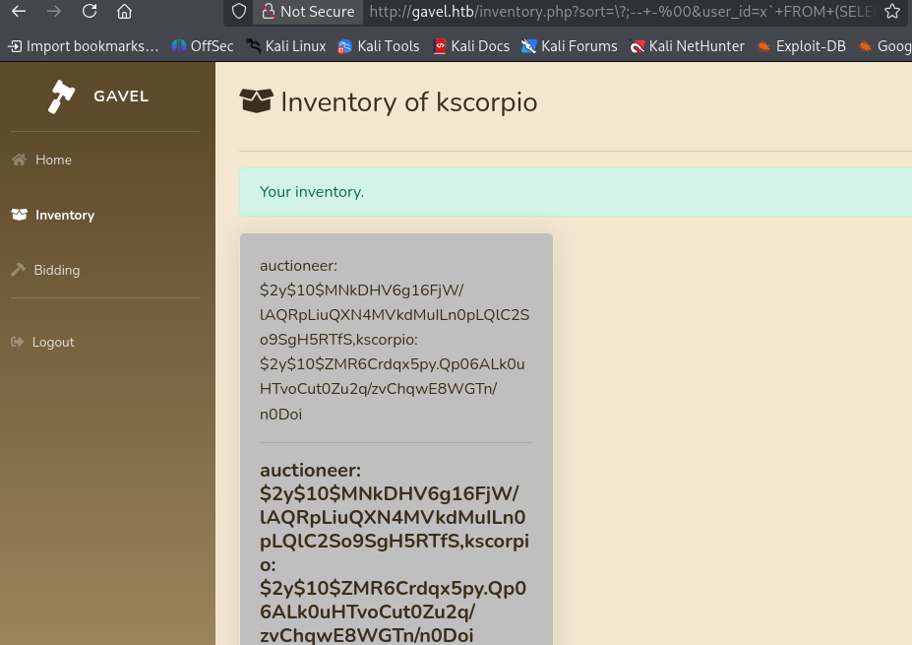Click the GAVEL gavel logo icon

click(x=61, y=96)
